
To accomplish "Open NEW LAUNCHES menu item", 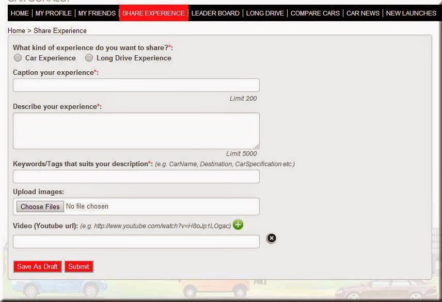I will coord(411,13).
